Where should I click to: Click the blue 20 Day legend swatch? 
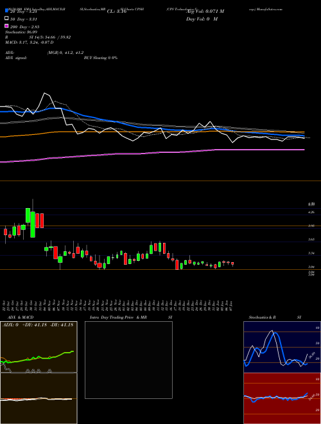point(7,11)
